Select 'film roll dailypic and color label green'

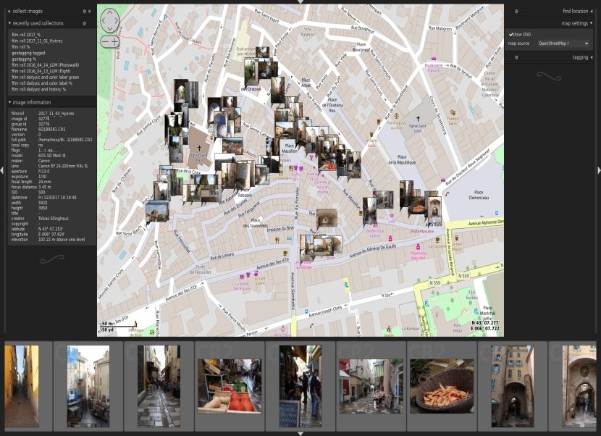[45, 77]
